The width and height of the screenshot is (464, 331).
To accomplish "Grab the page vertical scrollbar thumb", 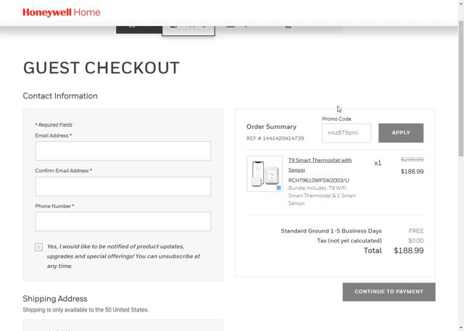I will (x=461, y=88).
